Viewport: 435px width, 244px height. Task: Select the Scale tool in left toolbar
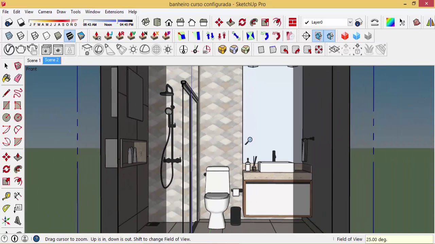click(6, 181)
